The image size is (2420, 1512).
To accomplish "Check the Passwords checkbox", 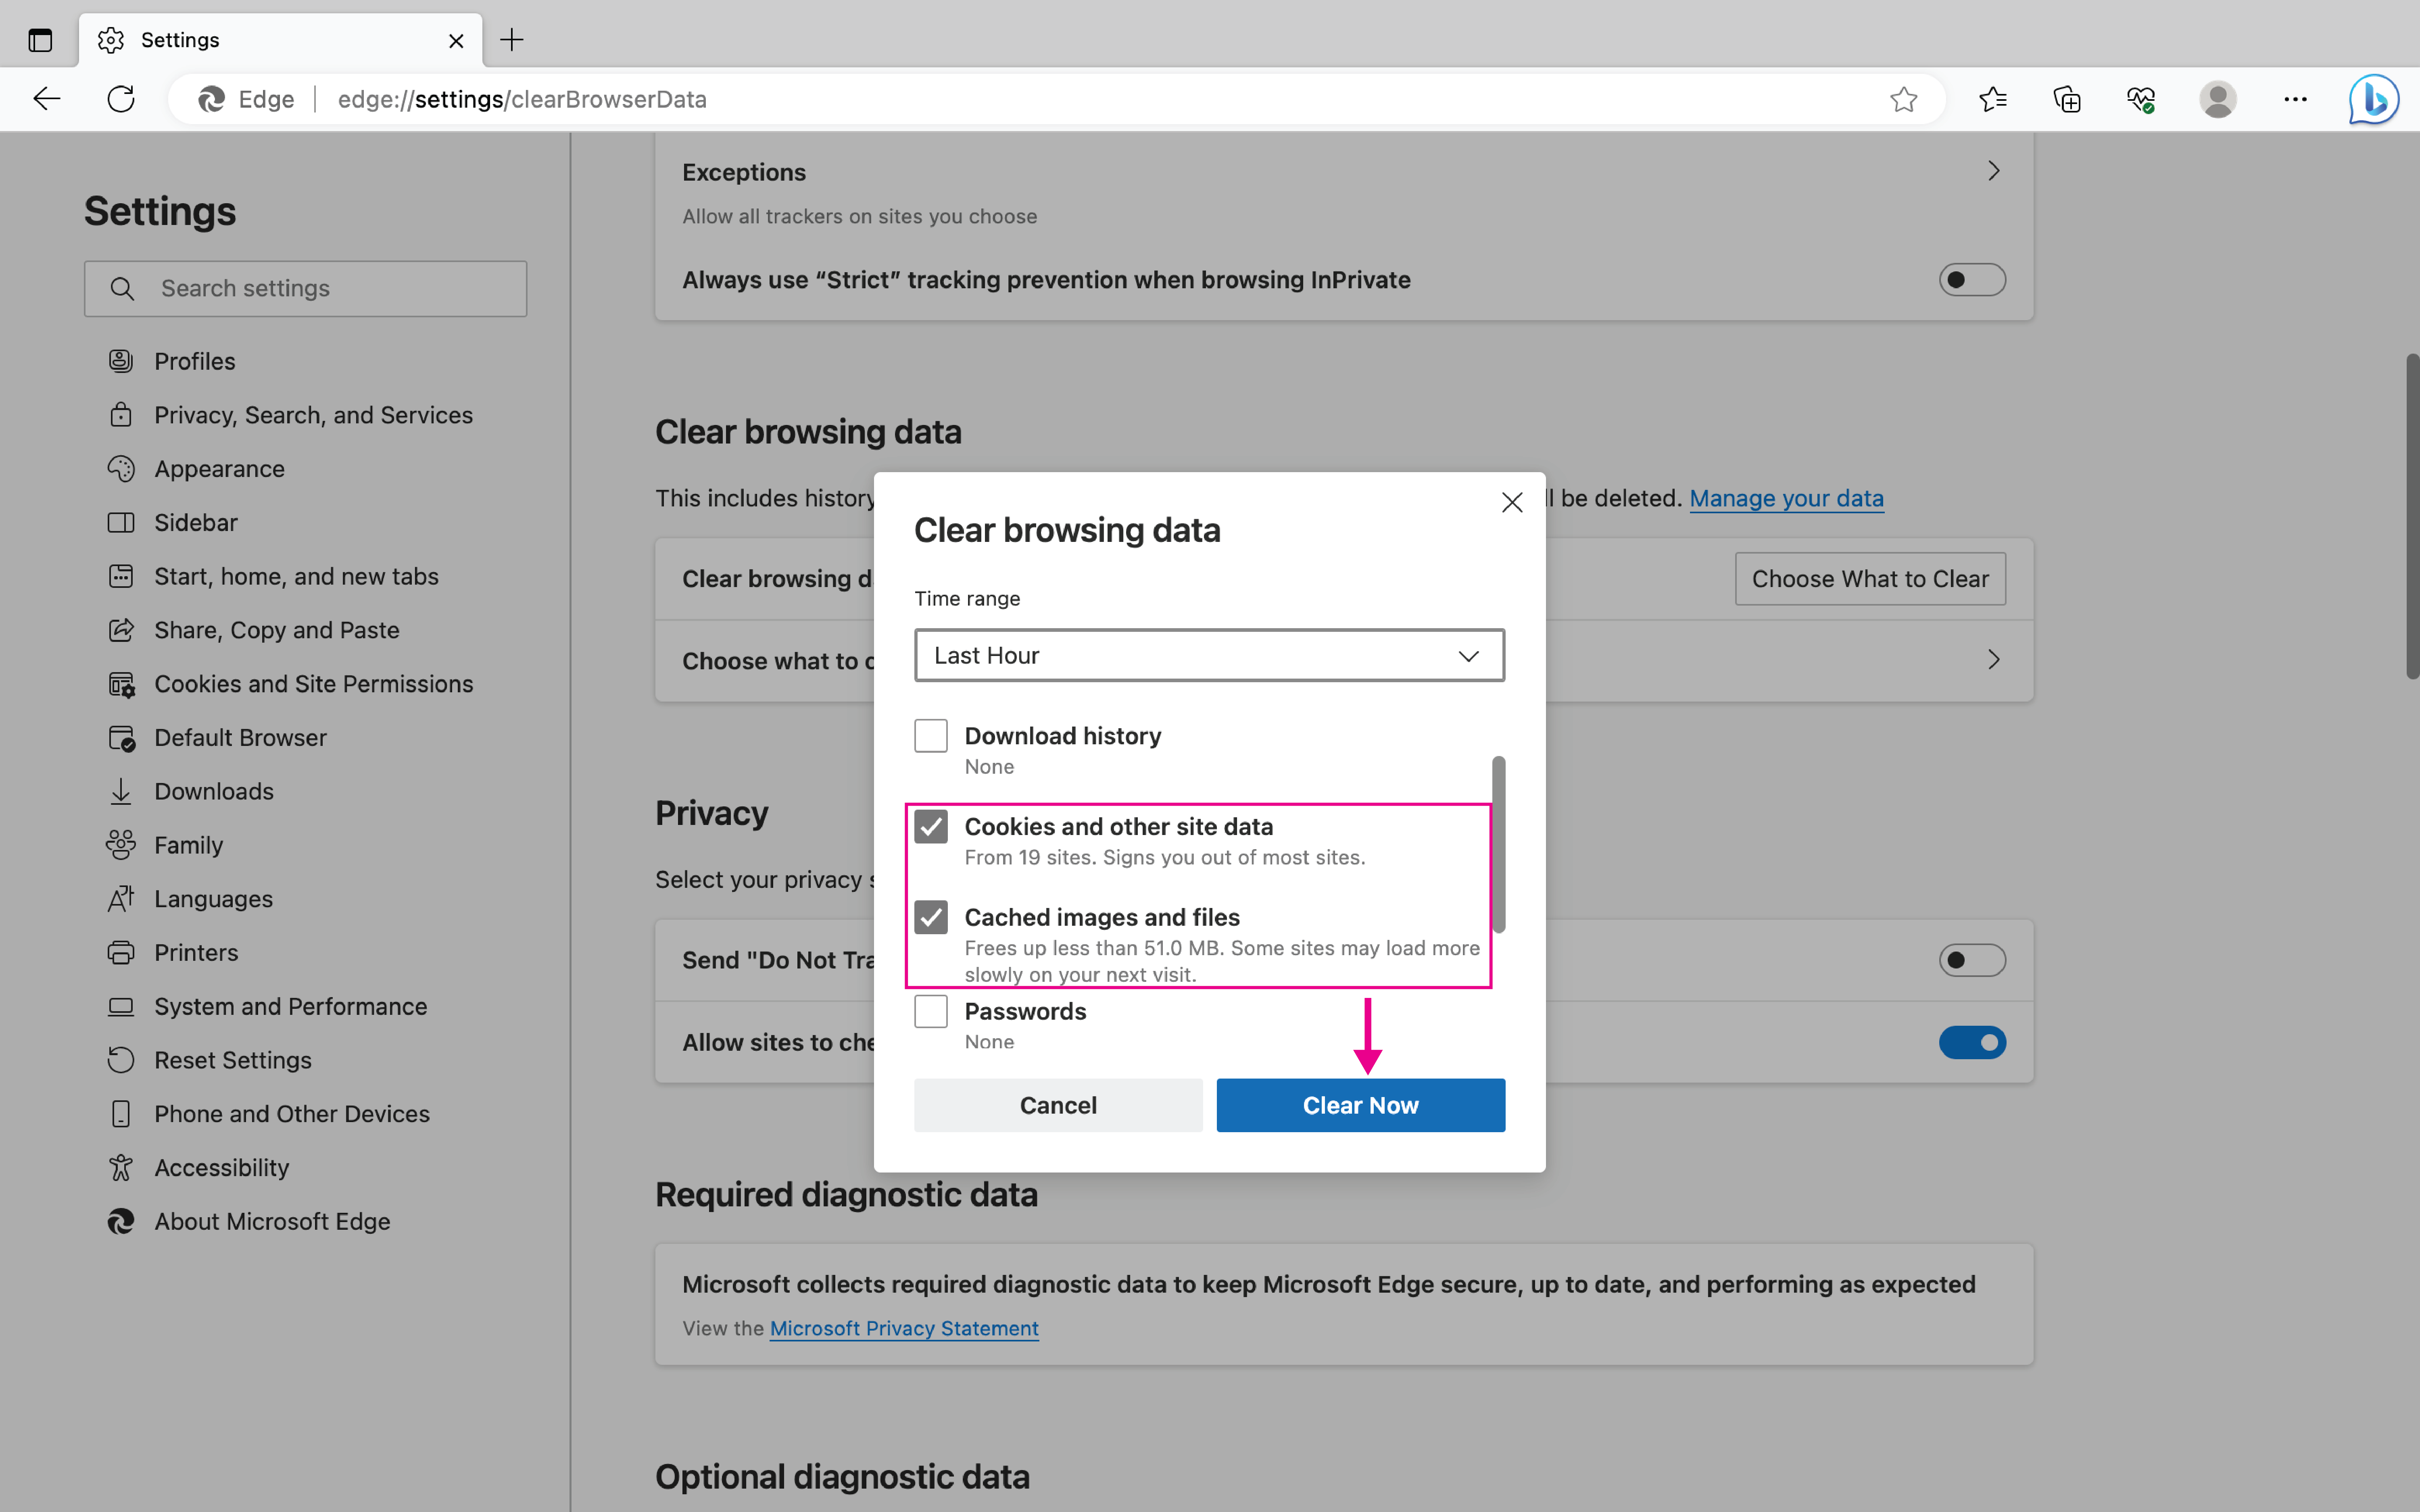I will tap(931, 1011).
